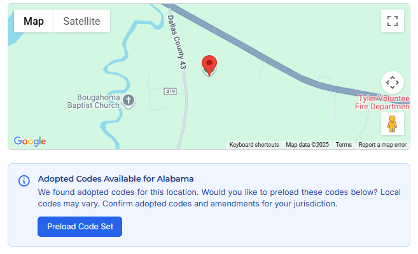Click Bougahoma Baptist Church marker icon
Image resolution: width=418 pixels, height=254 pixels.
click(129, 100)
